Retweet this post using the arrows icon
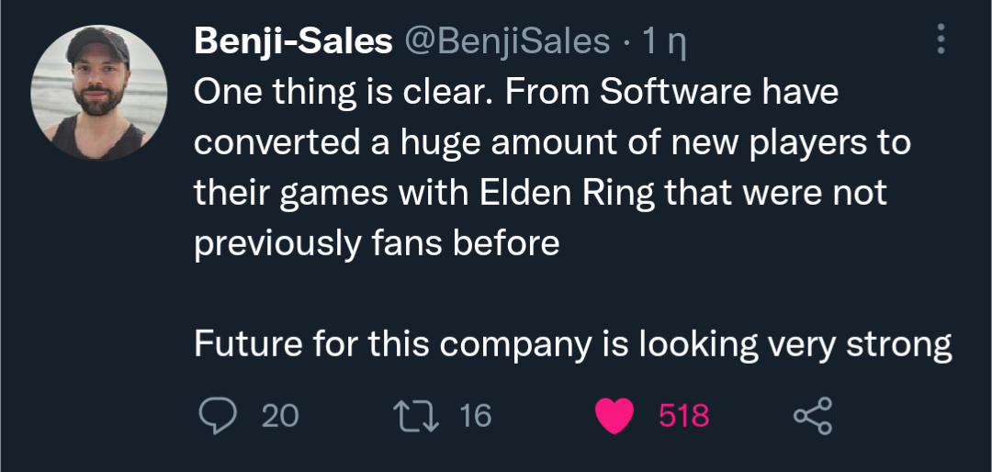The width and height of the screenshot is (992, 472). 417,416
